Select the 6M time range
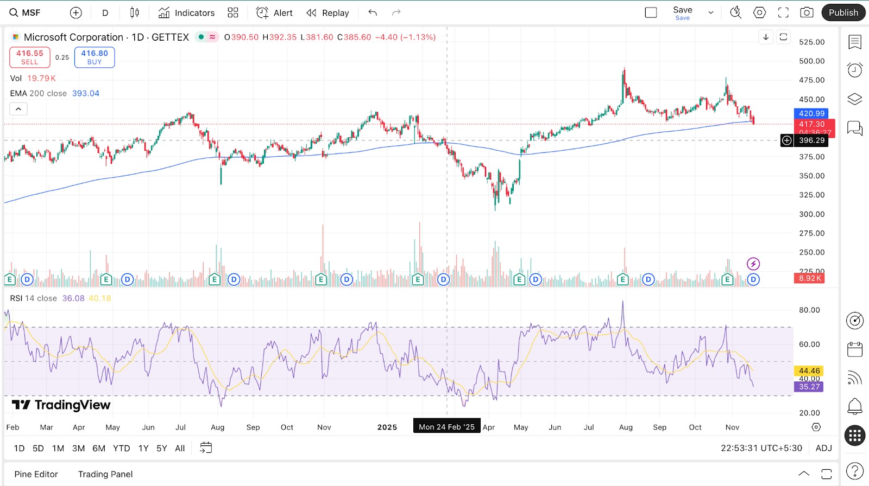 (99, 448)
